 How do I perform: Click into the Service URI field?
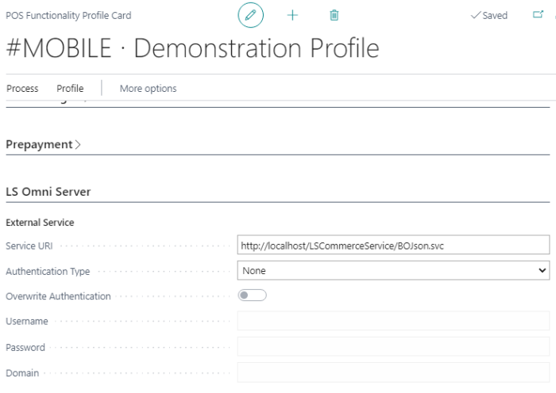click(393, 246)
